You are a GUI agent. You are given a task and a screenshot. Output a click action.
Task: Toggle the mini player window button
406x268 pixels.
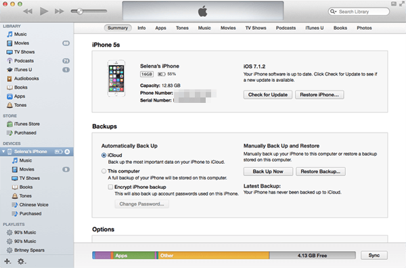click(x=394, y=3)
